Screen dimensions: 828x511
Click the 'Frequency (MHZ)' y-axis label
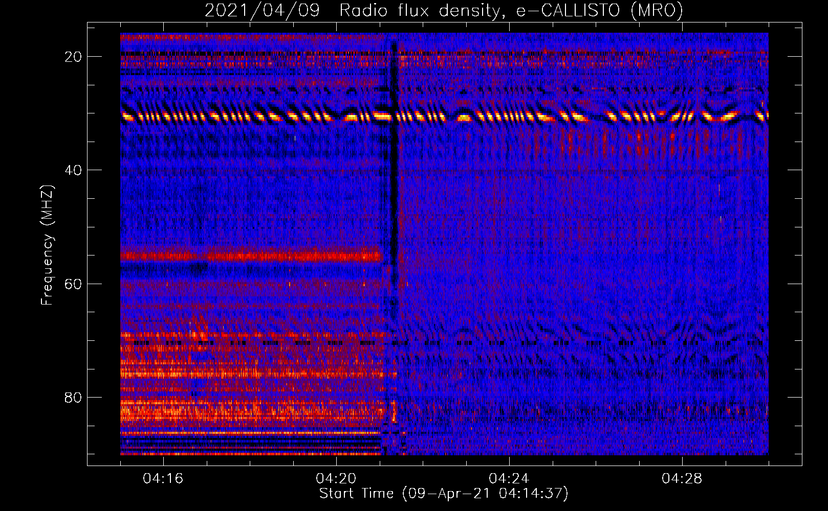pos(47,245)
